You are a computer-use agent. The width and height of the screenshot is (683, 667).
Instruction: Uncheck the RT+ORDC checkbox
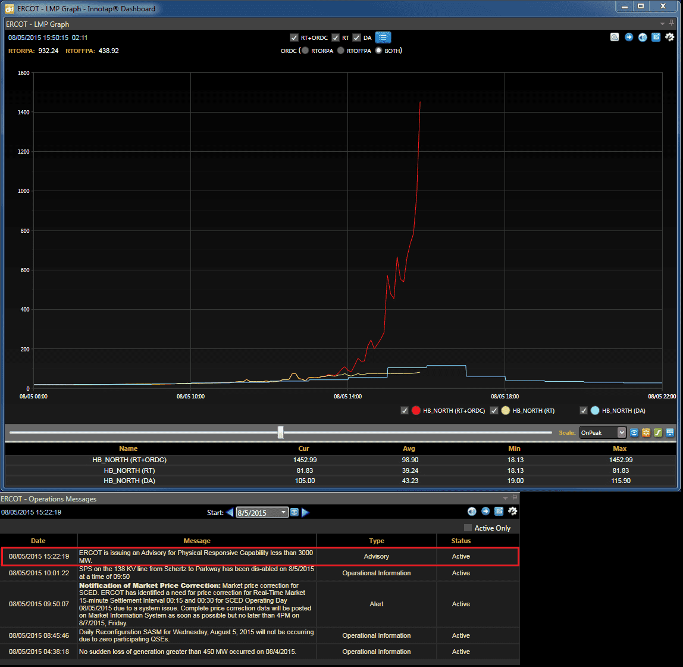point(294,38)
